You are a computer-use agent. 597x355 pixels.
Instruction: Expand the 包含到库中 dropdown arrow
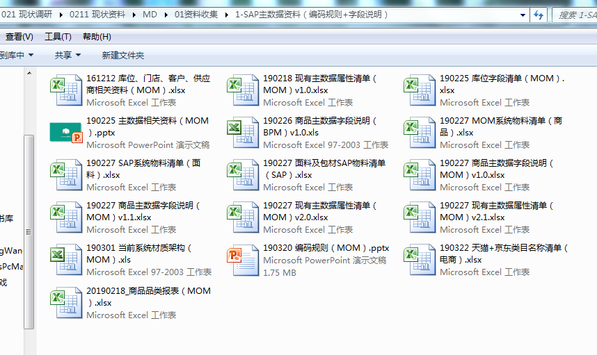(30, 55)
